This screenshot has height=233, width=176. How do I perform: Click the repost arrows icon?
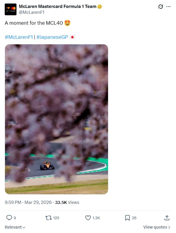pos(49,218)
